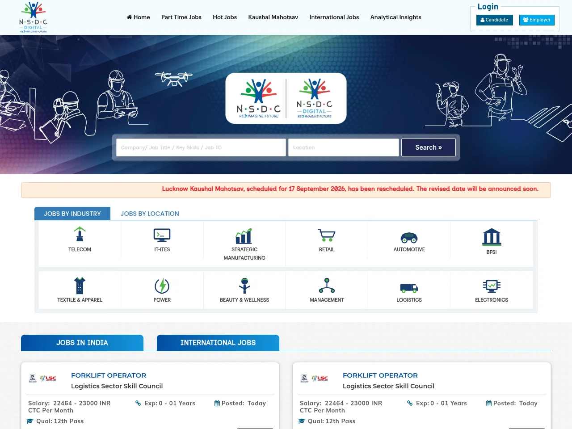Open first Forklift Operator job title
The image size is (572, 429).
click(x=109, y=375)
